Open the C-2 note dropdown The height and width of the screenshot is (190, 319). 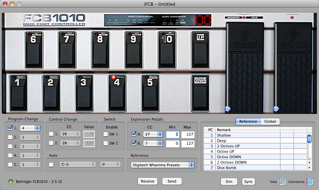(78, 164)
